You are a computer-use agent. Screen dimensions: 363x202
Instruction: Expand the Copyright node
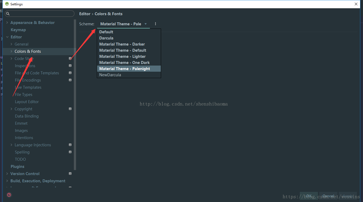[11, 109]
